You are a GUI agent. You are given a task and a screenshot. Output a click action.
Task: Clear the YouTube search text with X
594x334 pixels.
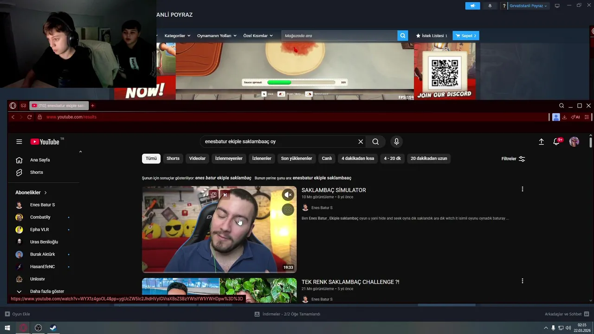[361, 141]
